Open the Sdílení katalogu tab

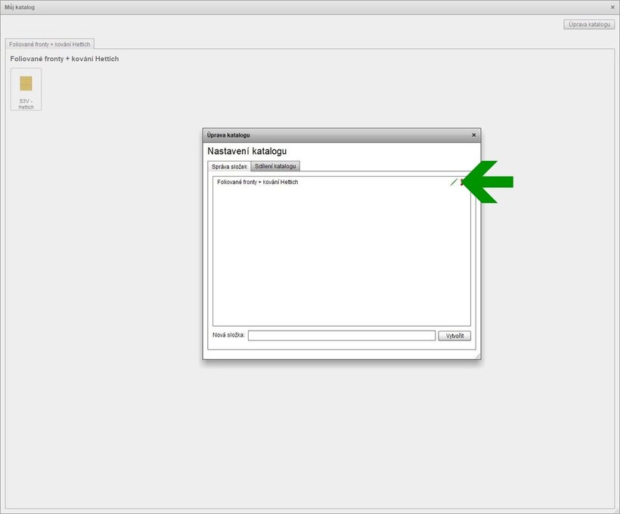click(x=276, y=166)
